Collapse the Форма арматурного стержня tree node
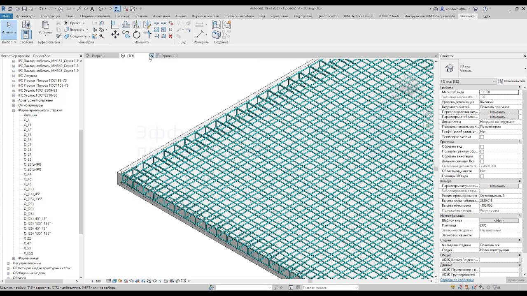 pyautogui.click(x=14, y=110)
